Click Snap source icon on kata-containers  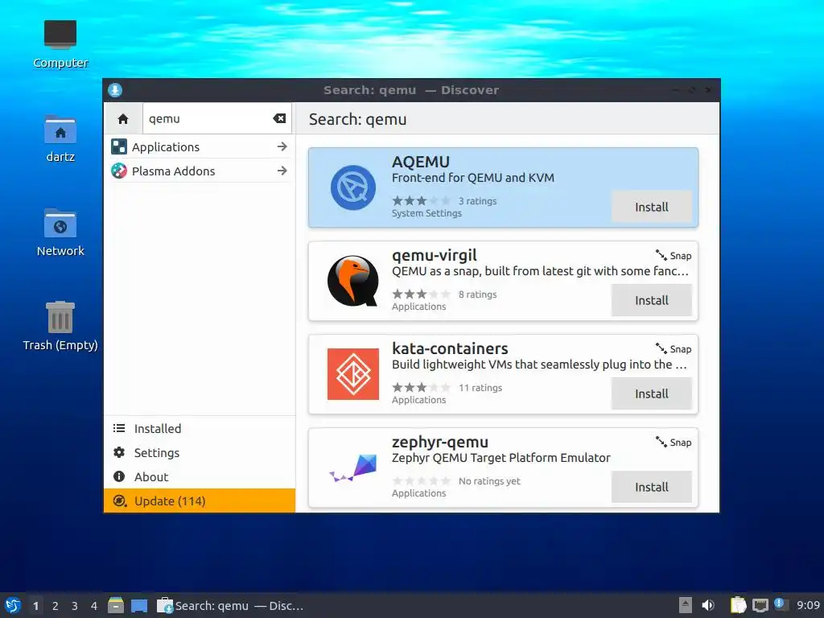(x=661, y=348)
